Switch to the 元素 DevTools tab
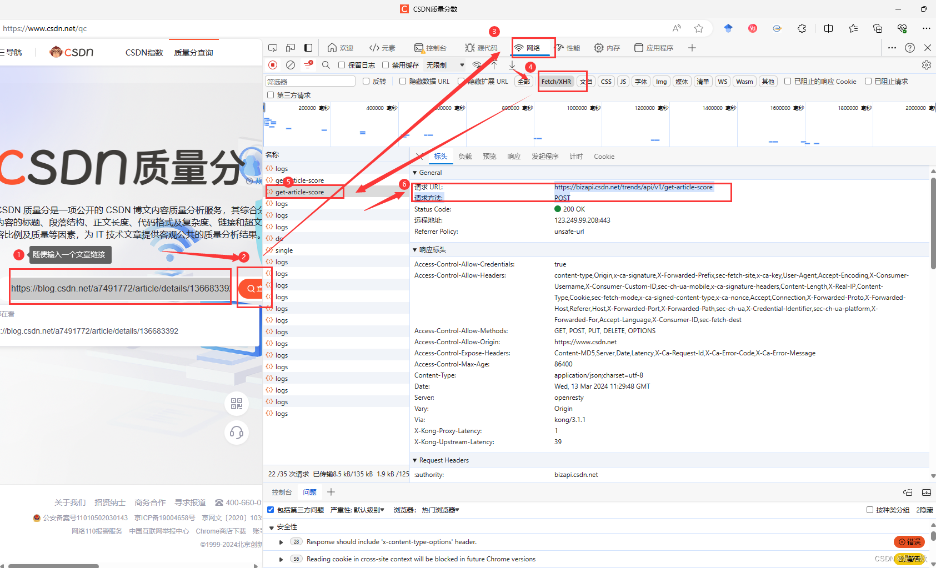Viewport: 936px width, 568px height. pos(382,48)
